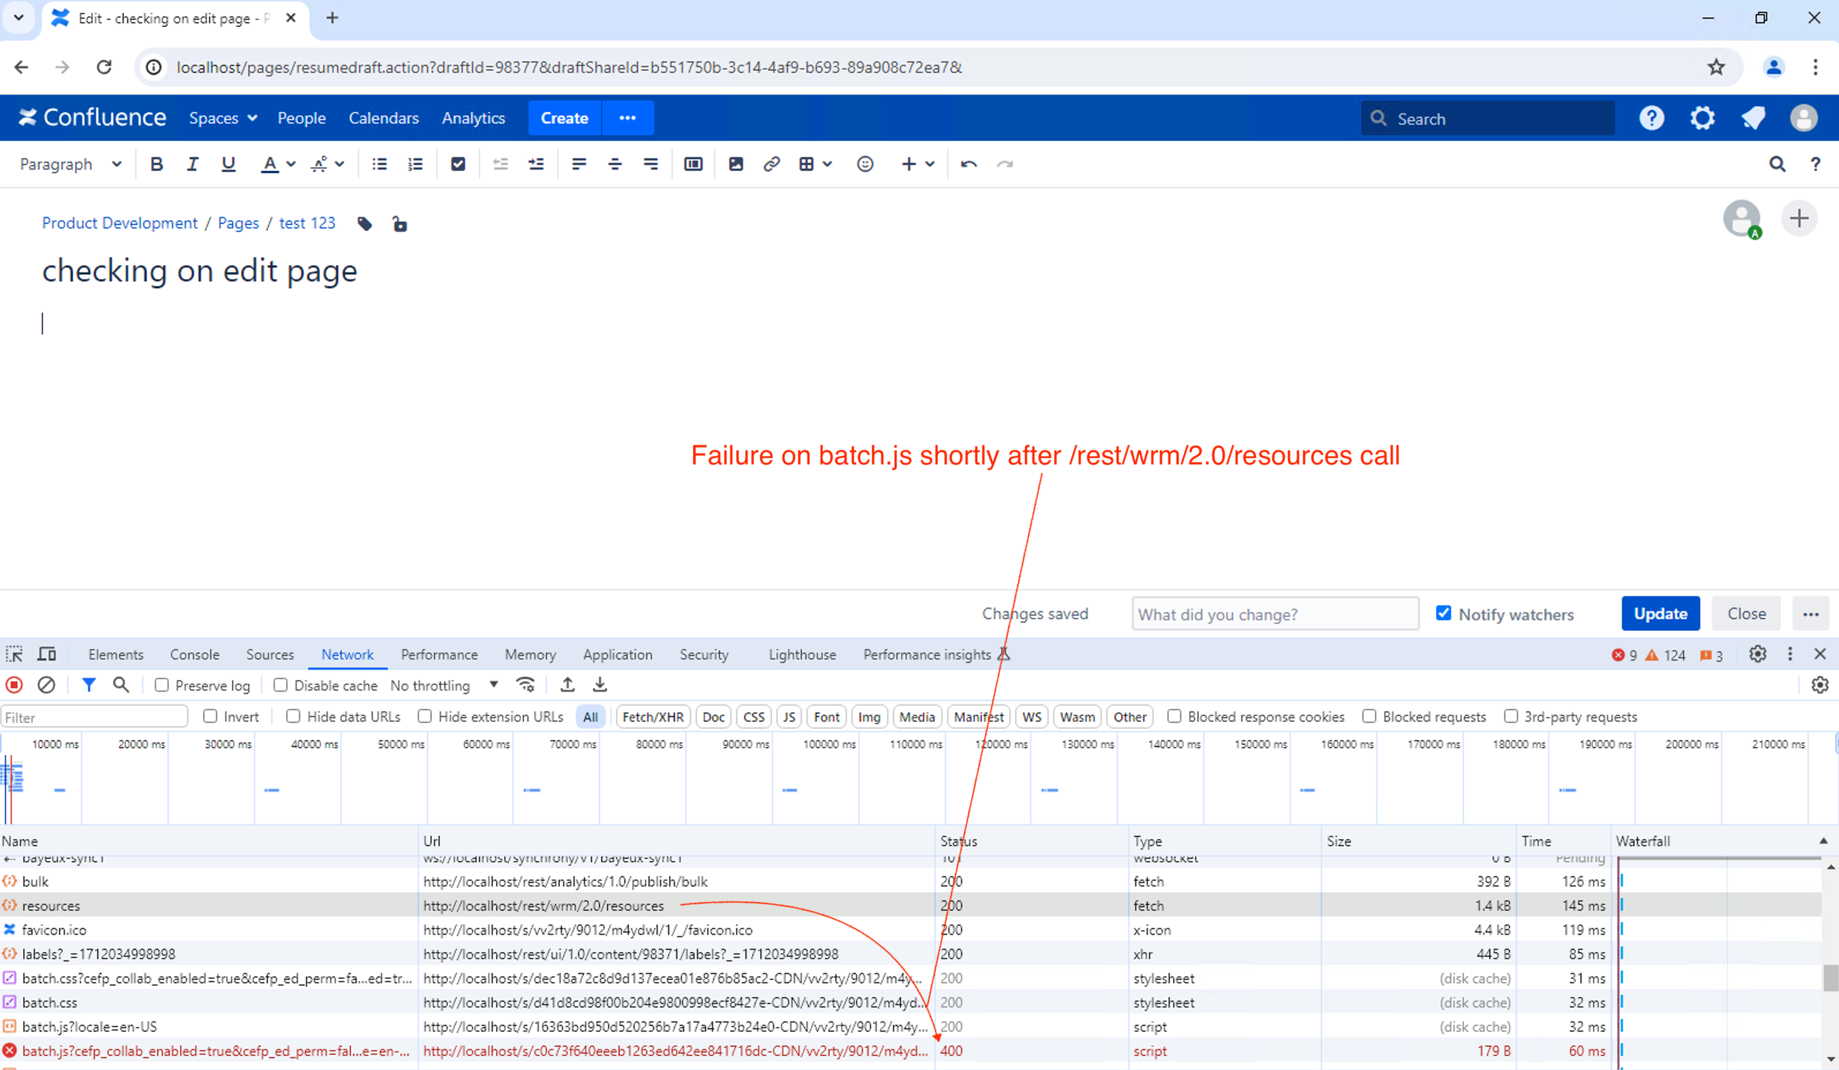Apply italic formatting
The height and width of the screenshot is (1070, 1839).
[x=192, y=164]
